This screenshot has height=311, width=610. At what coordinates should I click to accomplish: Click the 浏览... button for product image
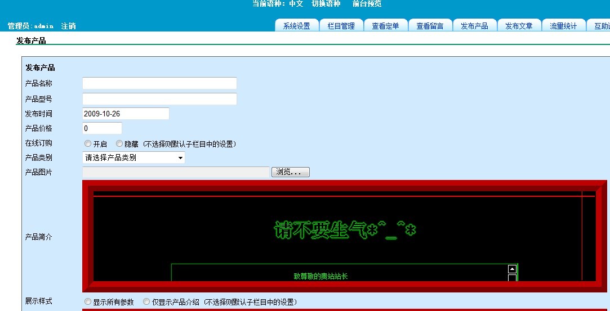click(x=291, y=172)
